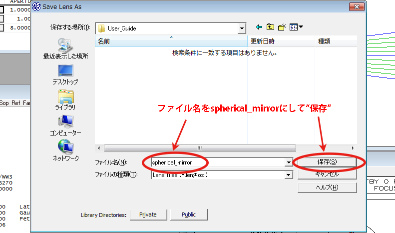The width and height of the screenshot is (395, 233).
Task: Open the Libraries location
Action: pyautogui.click(x=65, y=100)
